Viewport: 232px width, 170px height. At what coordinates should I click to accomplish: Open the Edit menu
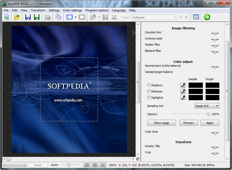pyautogui.click(x=15, y=10)
